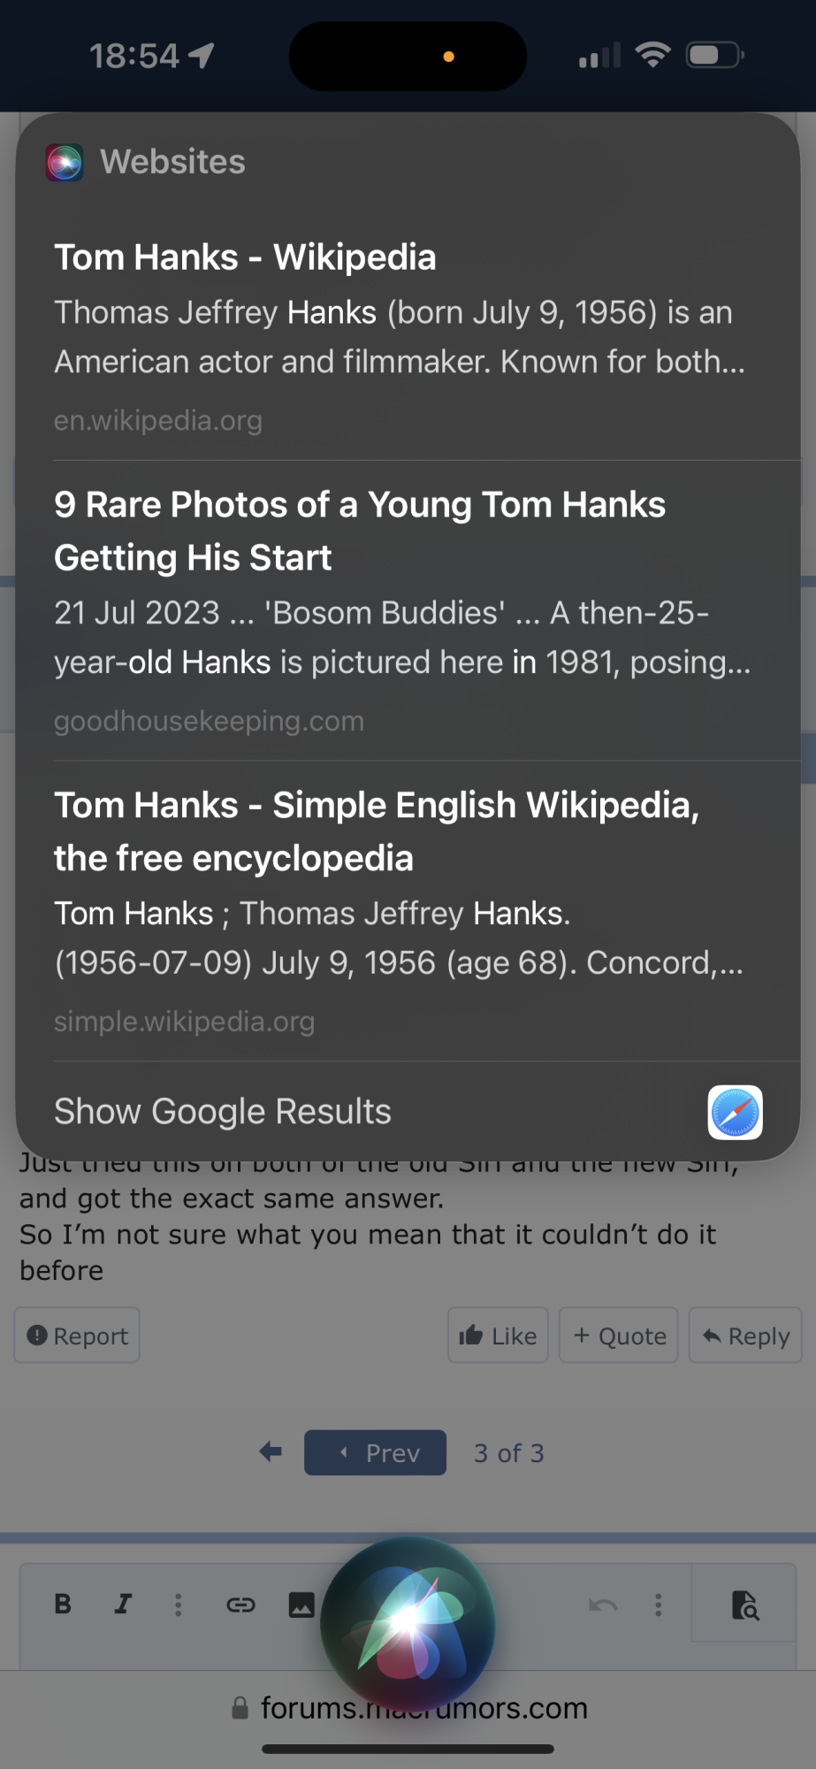816x1769 pixels.
Task: Open 9 Rare Photos of Young Tom Hanks result
Action: click(359, 531)
